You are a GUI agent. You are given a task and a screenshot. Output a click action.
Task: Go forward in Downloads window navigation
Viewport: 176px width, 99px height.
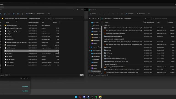click(93, 19)
